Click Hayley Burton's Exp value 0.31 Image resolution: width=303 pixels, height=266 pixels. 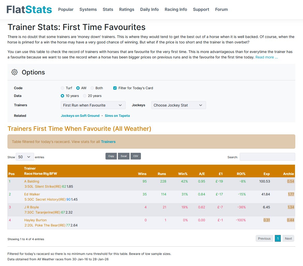click(267, 220)
